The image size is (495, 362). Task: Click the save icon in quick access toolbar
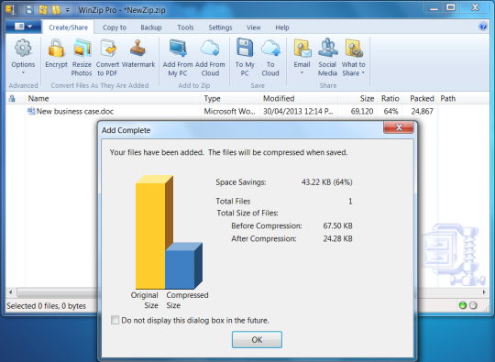pos(29,10)
